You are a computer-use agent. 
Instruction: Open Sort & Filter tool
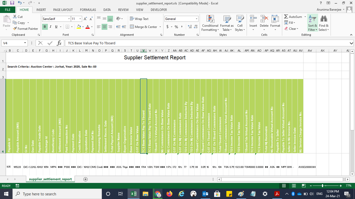coord(312,23)
